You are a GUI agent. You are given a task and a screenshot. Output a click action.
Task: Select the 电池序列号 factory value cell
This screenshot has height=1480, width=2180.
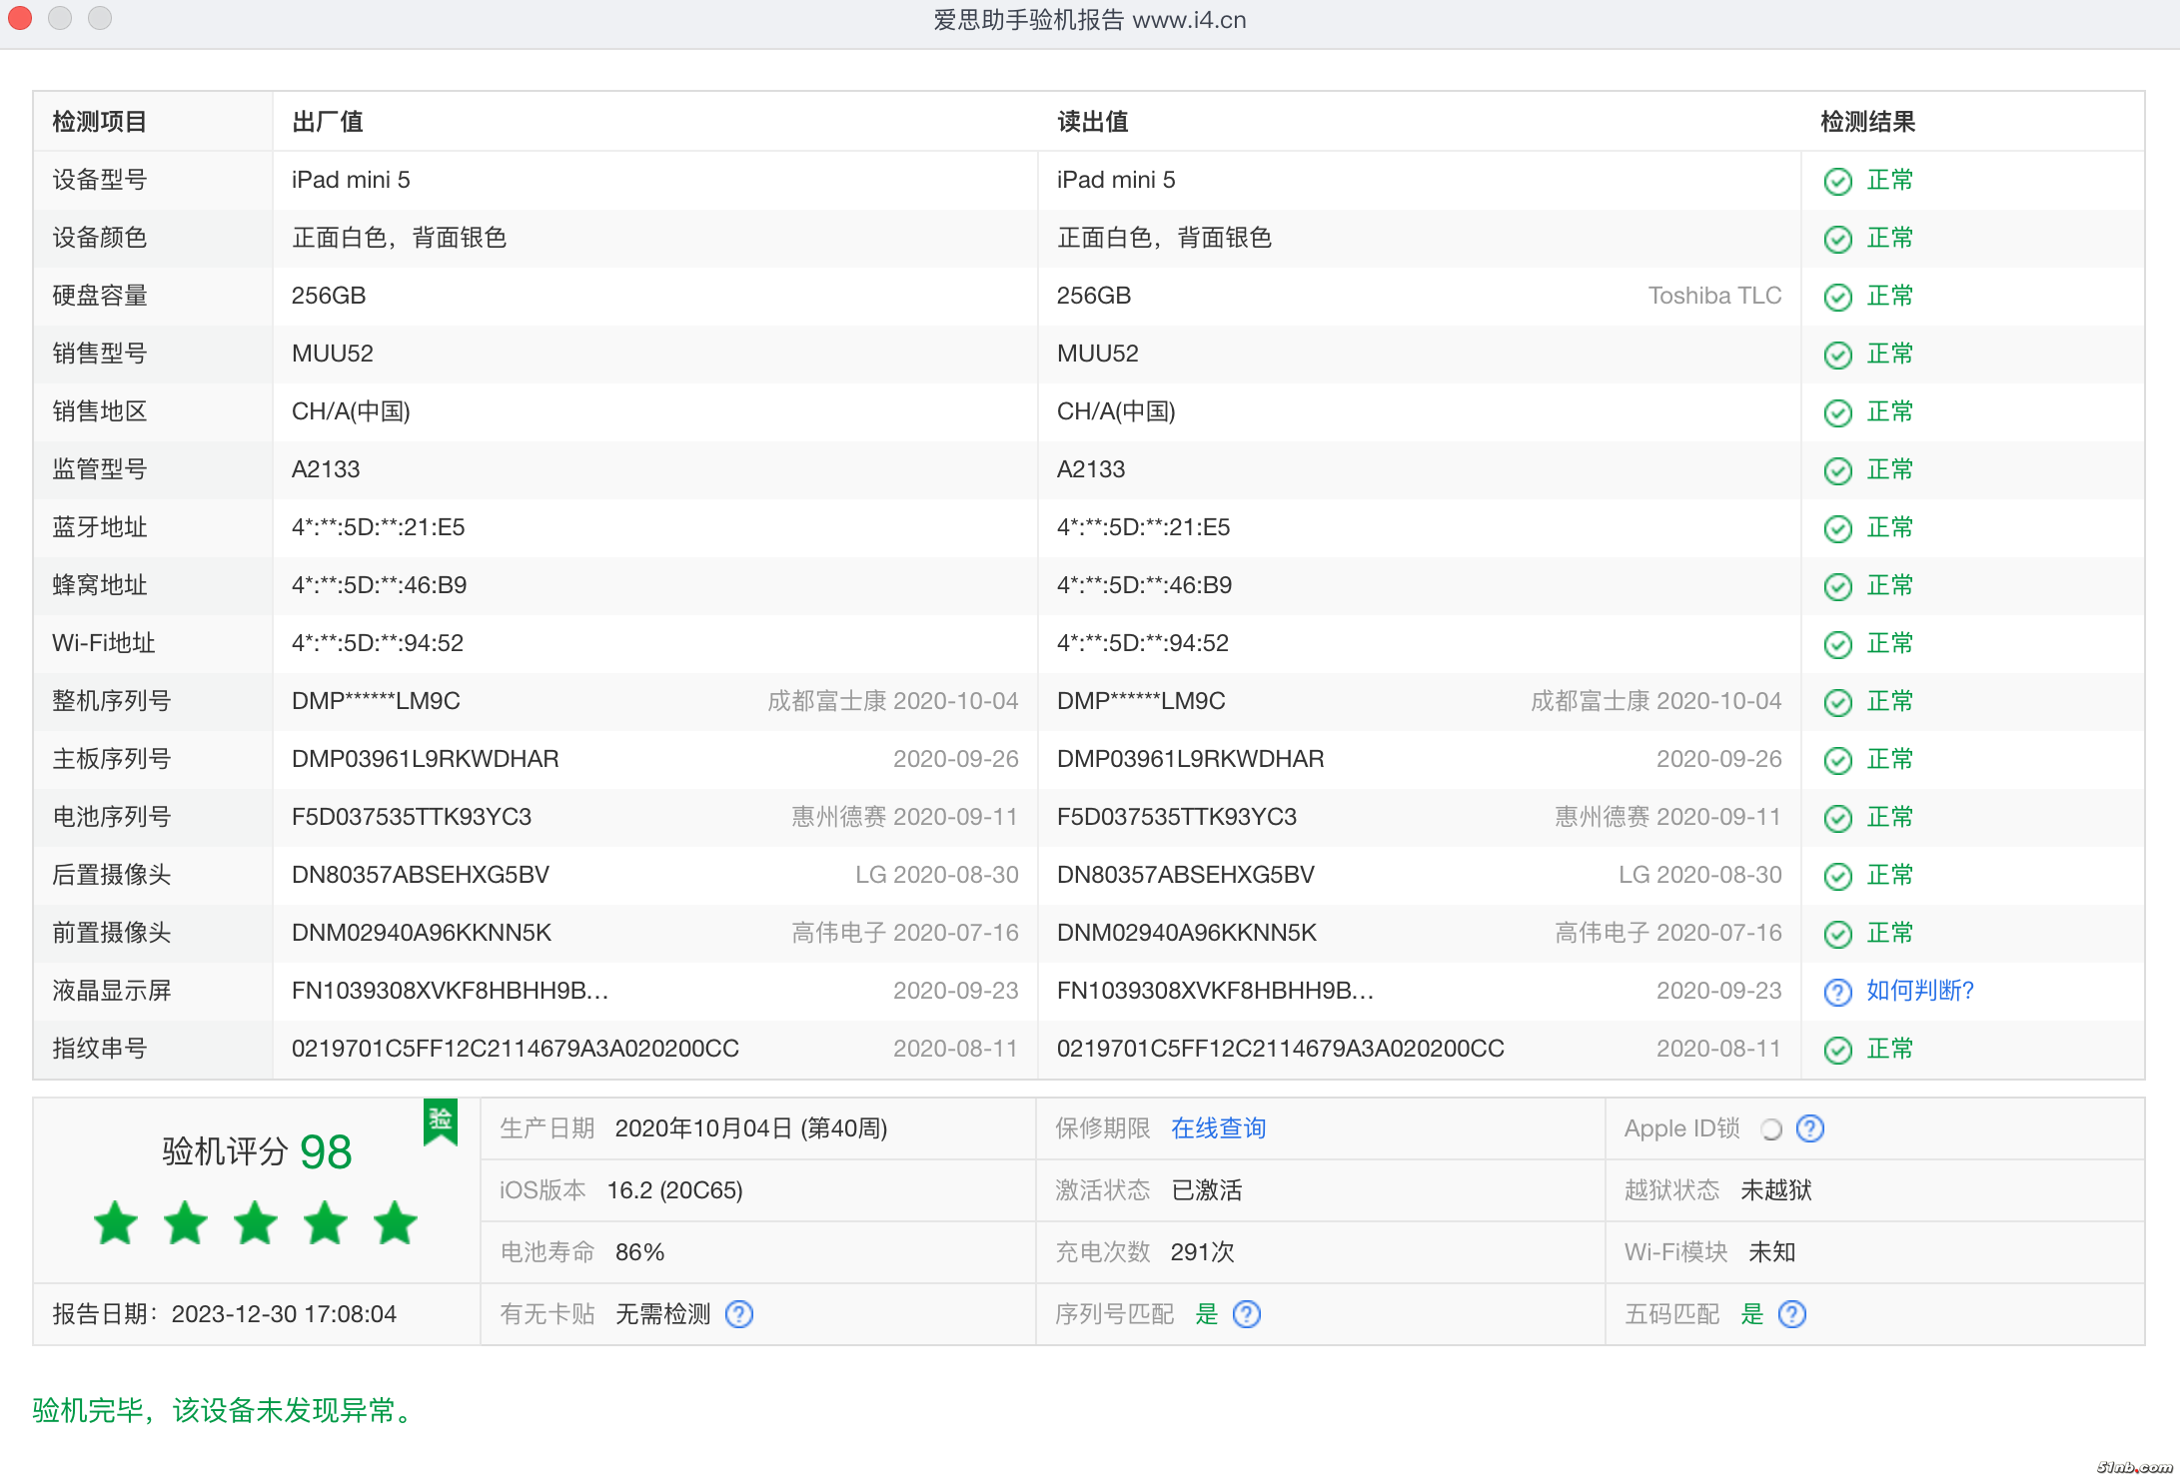pos(412,817)
